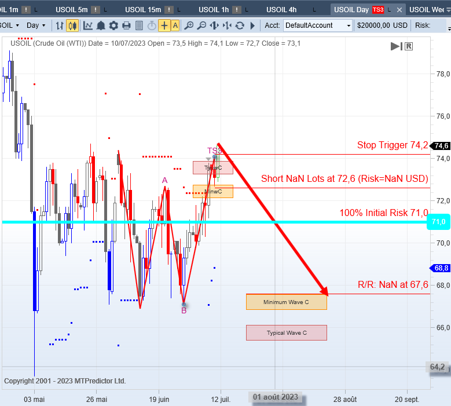Open the data list view icon
This screenshot has width=451, height=406.
click(x=139, y=25)
